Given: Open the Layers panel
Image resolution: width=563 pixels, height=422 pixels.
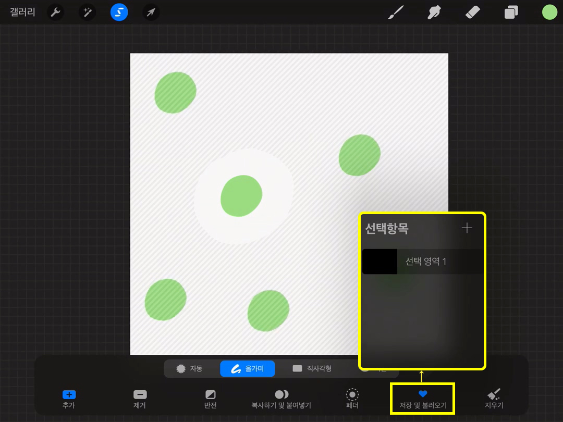Looking at the screenshot, I should coord(511,13).
